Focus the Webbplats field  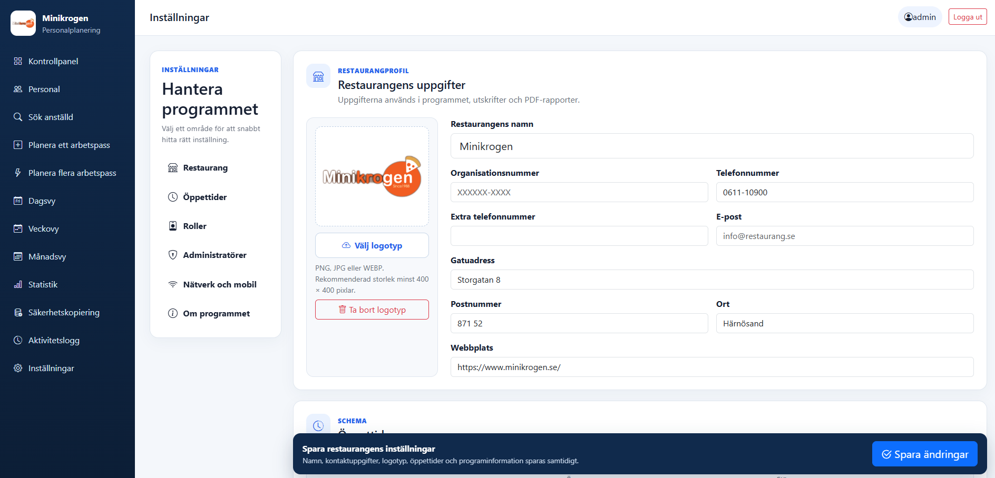(712, 367)
